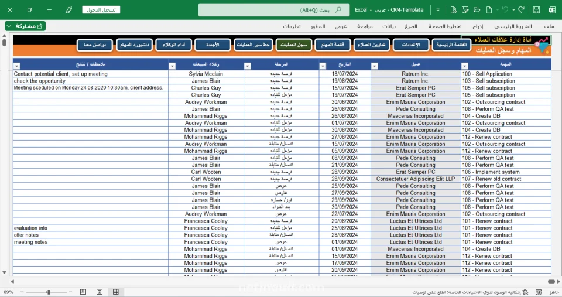562x297 pixels.
Task: Switch to Page Break Preview view
Action: click(83, 292)
